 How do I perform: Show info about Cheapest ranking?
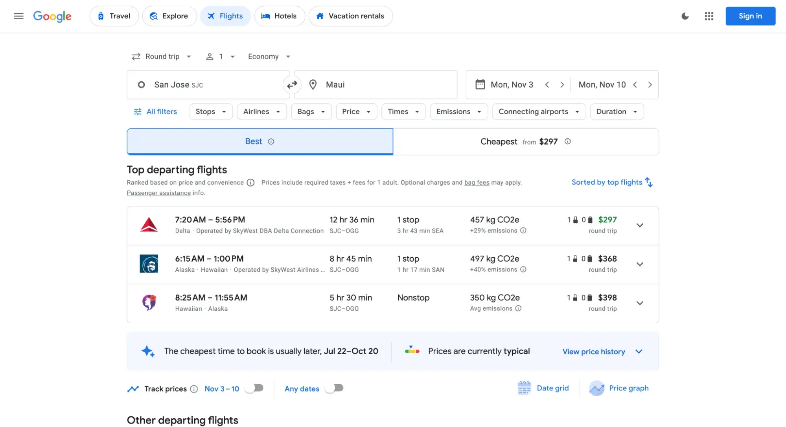pyautogui.click(x=567, y=141)
